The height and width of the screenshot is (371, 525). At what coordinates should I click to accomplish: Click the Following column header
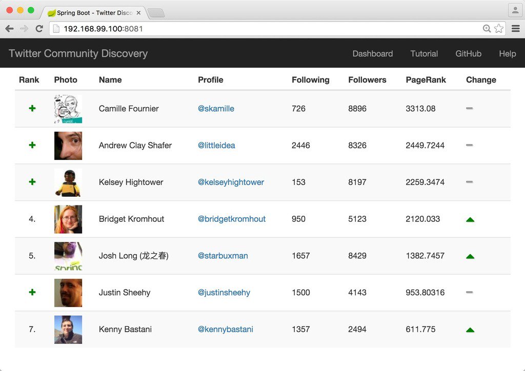click(310, 79)
